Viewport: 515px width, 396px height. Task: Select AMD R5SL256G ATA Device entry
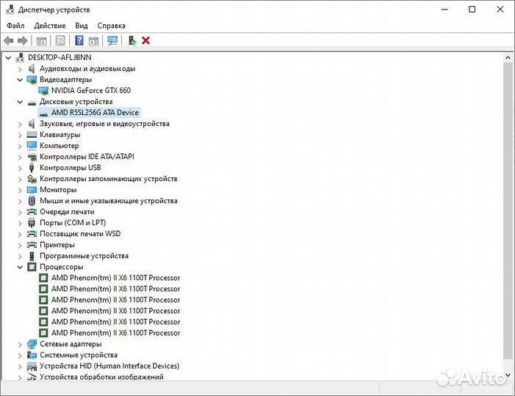pyautogui.click(x=95, y=112)
